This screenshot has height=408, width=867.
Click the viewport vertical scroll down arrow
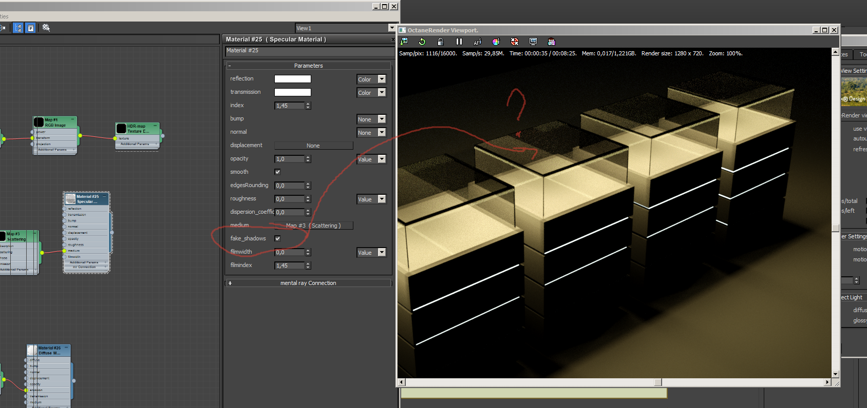click(x=836, y=374)
